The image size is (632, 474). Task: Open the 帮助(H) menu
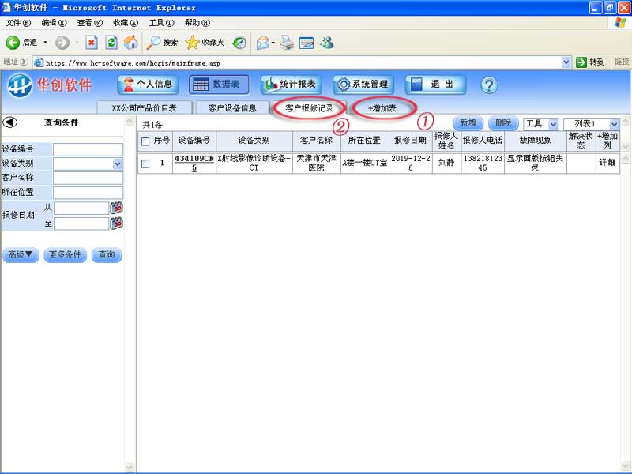pos(197,23)
